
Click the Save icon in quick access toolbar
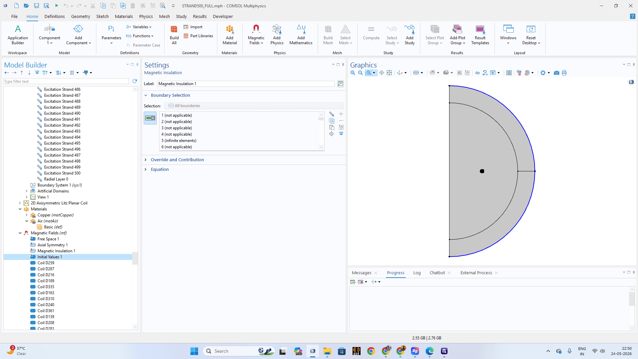coord(37,6)
